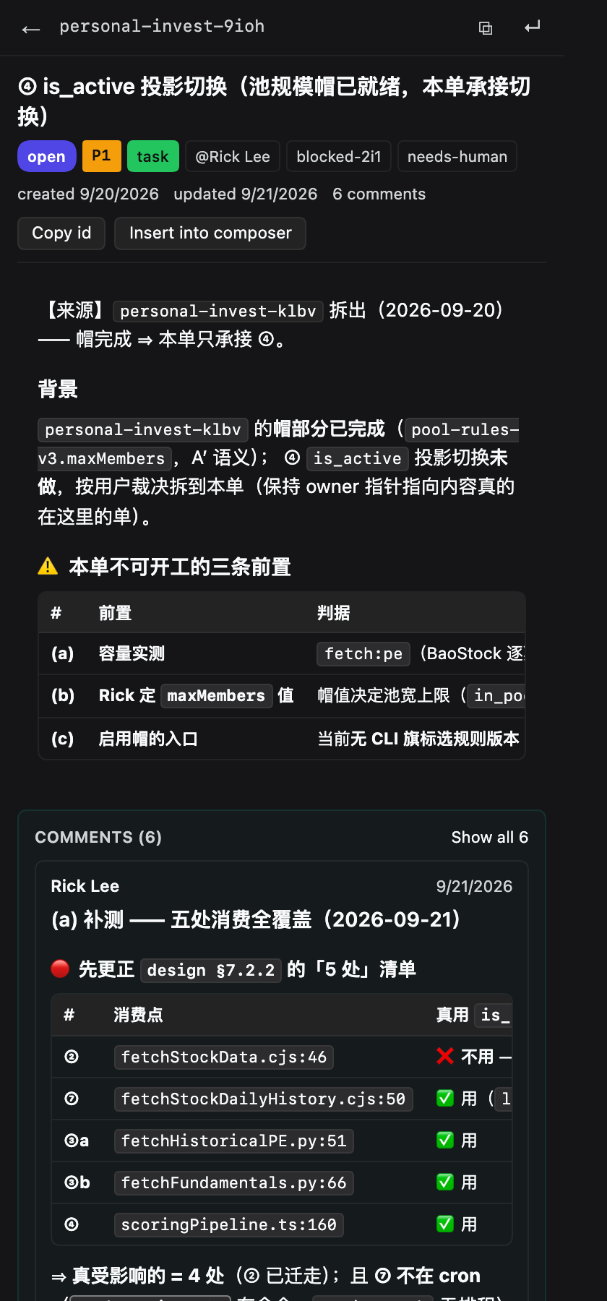Click the task type badge
Screen dimensions: 607x1301
tap(153, 156)
